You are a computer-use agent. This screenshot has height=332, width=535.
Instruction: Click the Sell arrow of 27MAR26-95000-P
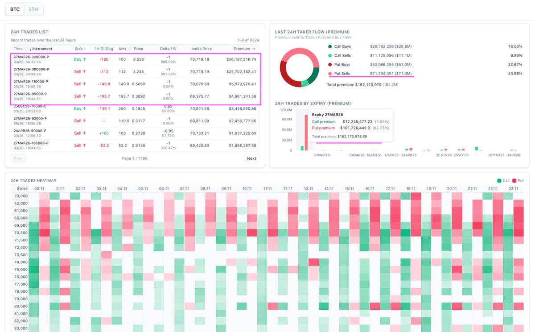click(84, 96)
